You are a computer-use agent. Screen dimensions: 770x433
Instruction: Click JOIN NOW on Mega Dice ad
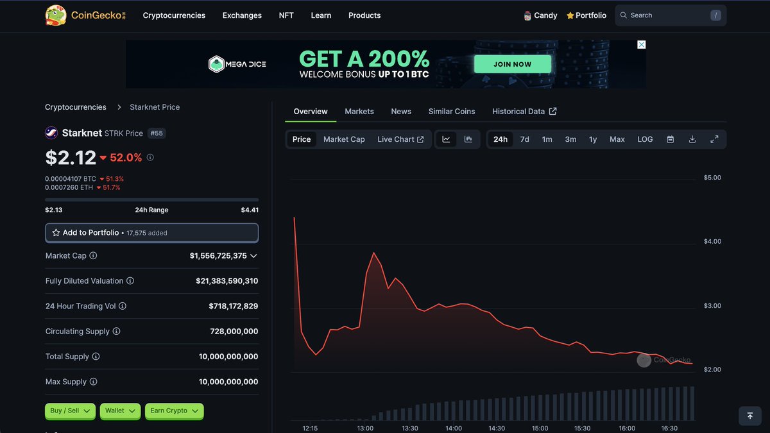coord(512,64)
